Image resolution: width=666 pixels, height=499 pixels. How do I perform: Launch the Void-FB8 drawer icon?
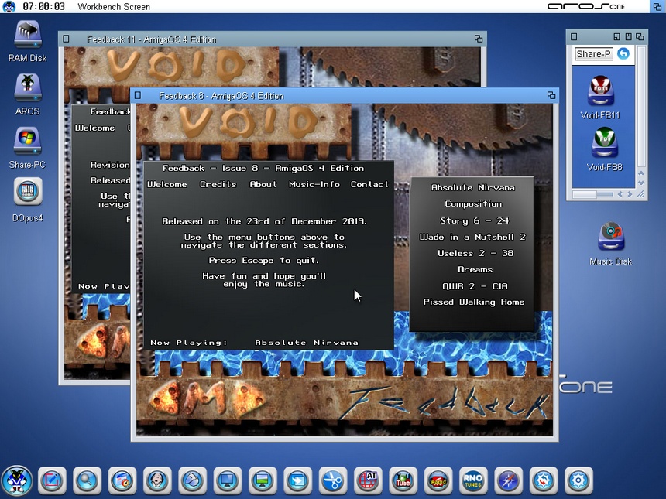point(604,144)
